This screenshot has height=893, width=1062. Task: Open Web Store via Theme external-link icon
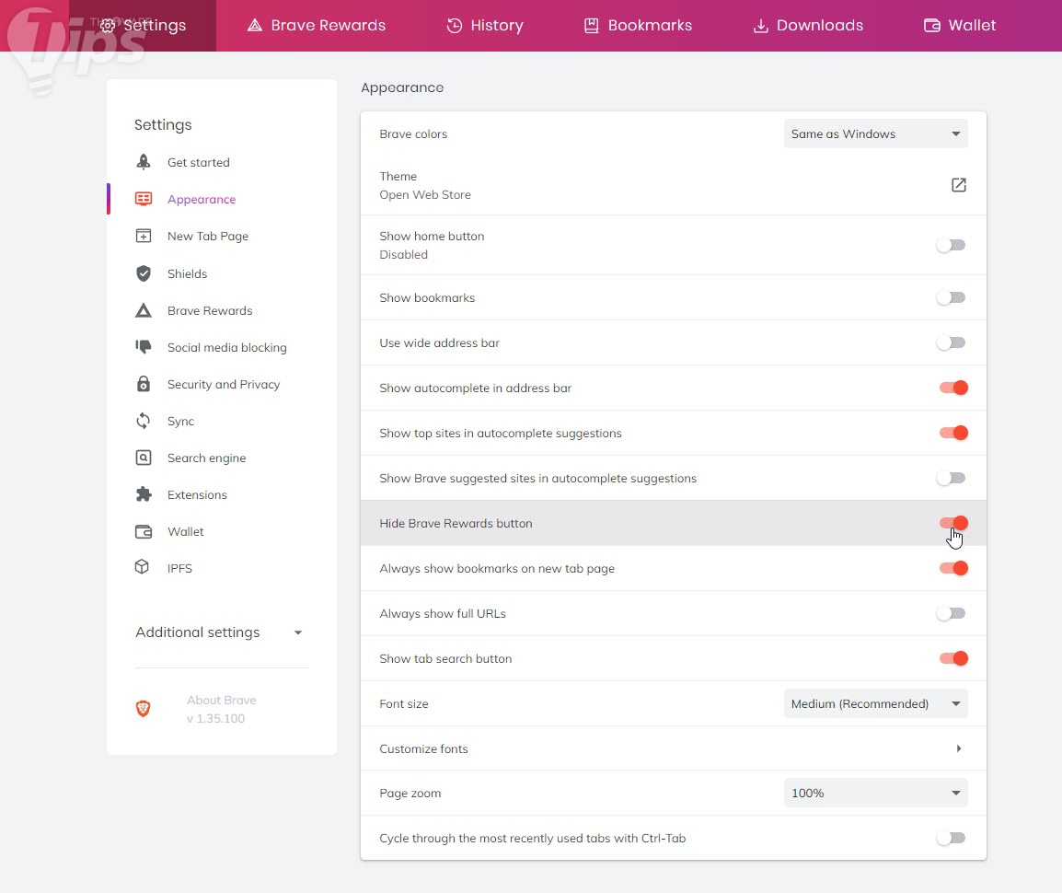[958, 185]
